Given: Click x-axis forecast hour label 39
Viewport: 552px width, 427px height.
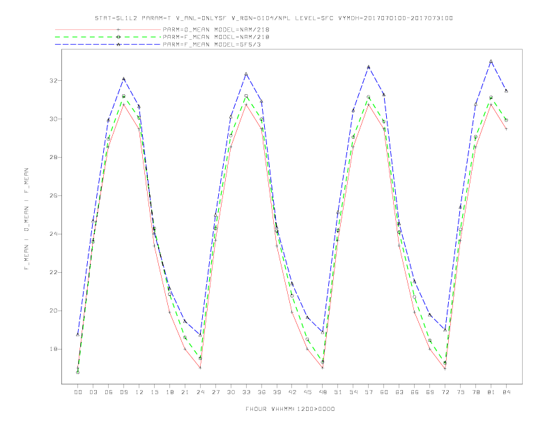Looking at the screenshot, I should 277,392.
